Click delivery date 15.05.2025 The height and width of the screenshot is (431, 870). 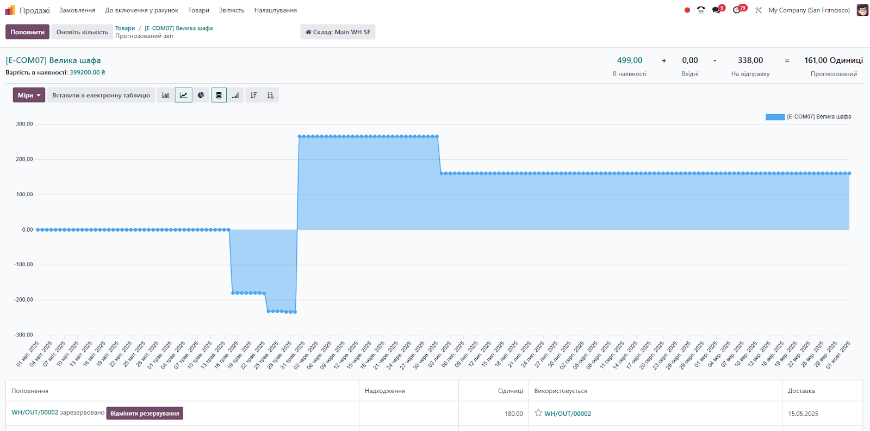click(803, 414)
